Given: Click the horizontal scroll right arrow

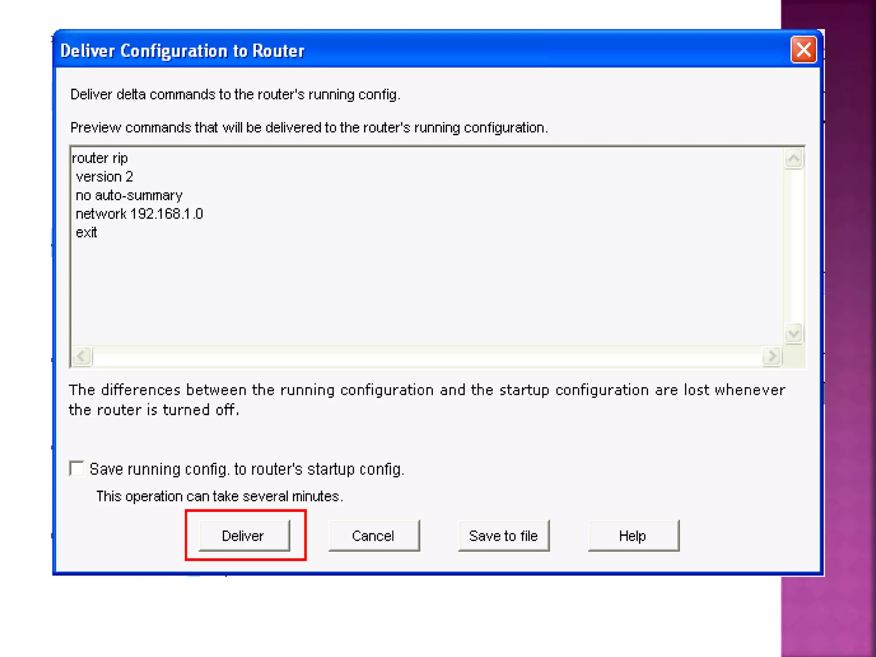Looking at the screenshot, I should point(772,356).
